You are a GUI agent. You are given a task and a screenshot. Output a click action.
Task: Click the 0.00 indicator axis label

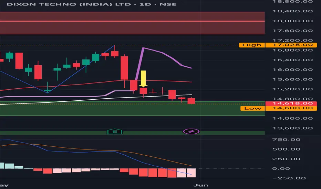(x=281, y=169)
